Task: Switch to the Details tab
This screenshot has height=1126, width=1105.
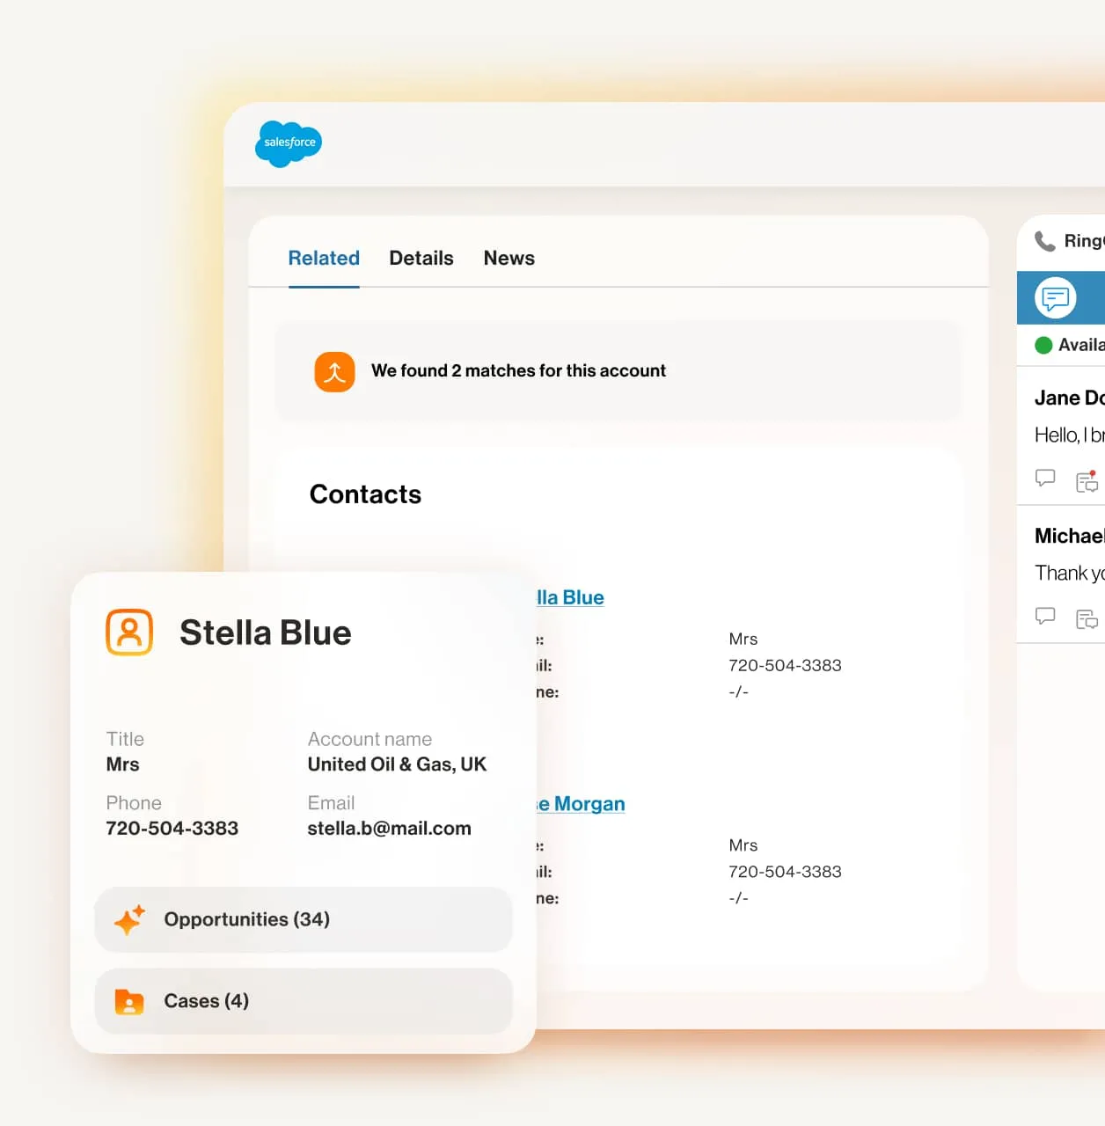Action: tap(421, 259)
